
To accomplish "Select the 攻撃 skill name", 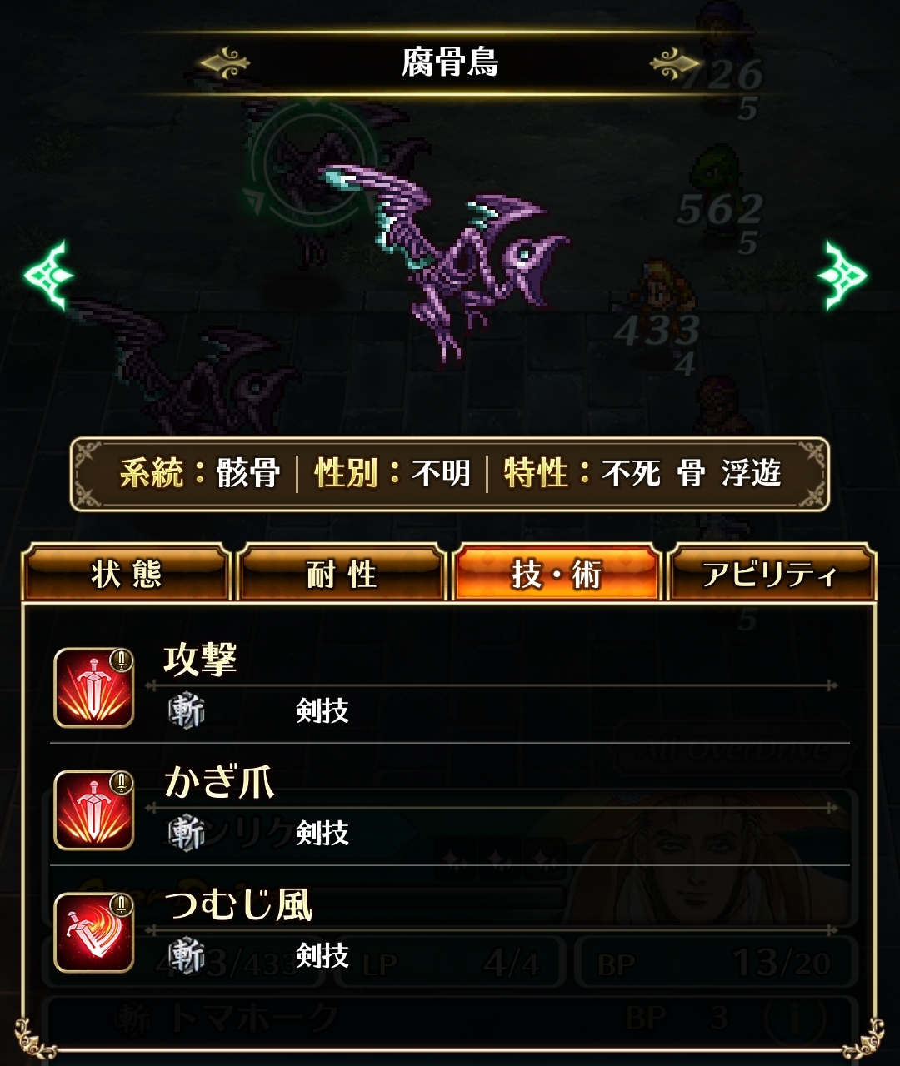I will pos(200,660).
